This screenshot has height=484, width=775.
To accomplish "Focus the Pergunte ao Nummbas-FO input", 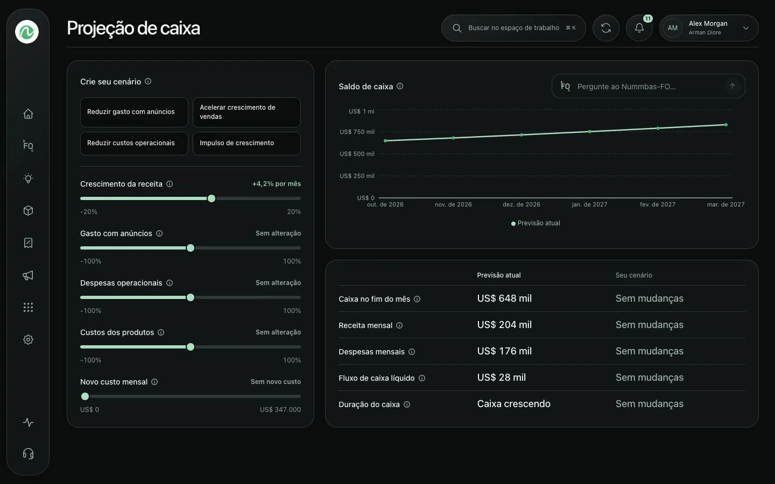I will tap(648, 86).
